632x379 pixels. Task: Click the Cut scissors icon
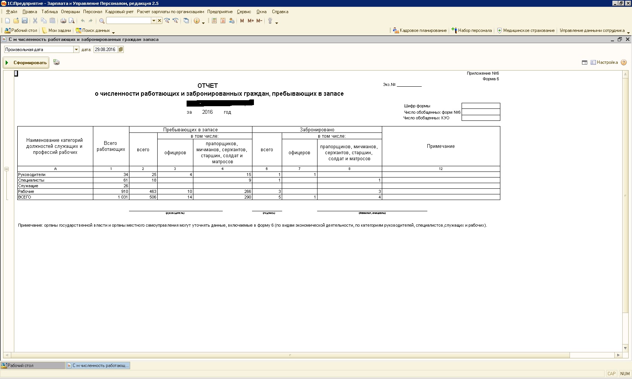[x=35, y=21]
